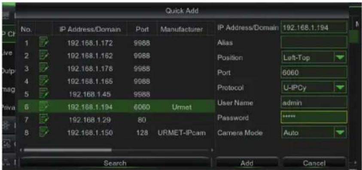The width and height of the screenshot is (362, 170).
Task: Click the Cancel button
Action: [314, 163]
